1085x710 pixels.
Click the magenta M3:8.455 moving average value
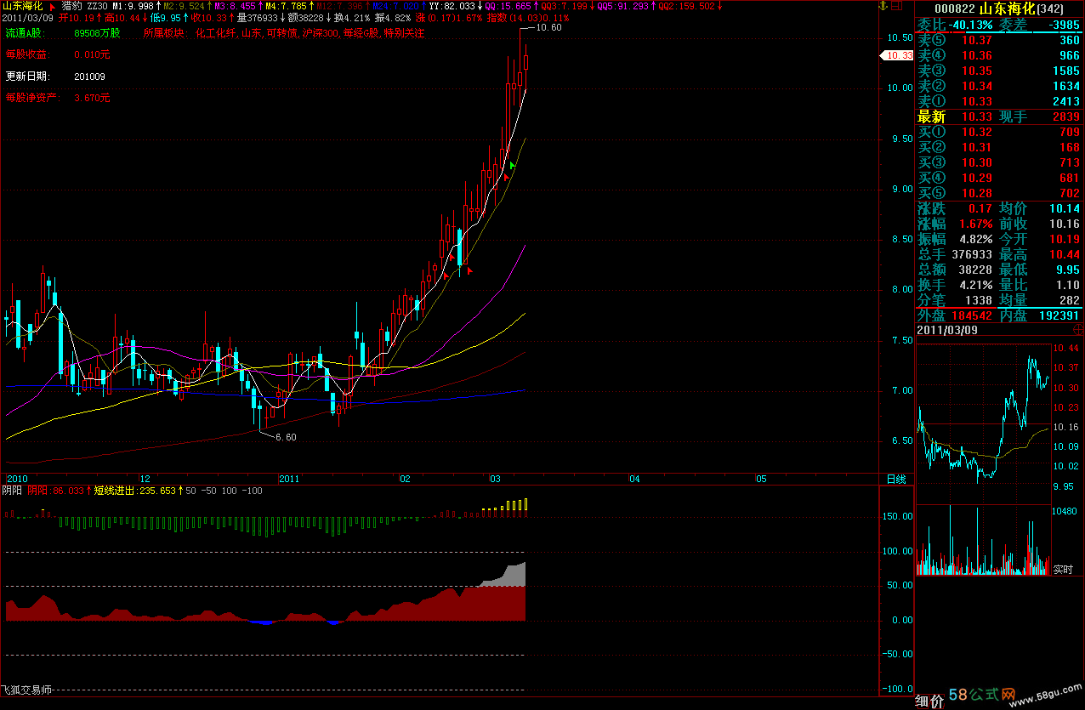[235, 6]
